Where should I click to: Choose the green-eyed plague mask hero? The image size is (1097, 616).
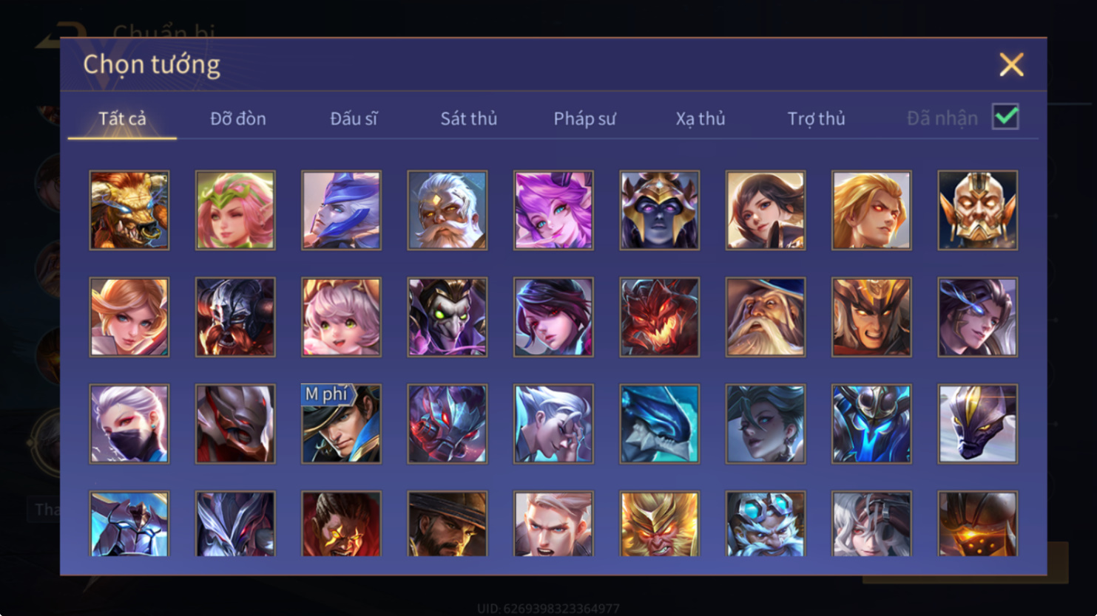click(448, 317)
